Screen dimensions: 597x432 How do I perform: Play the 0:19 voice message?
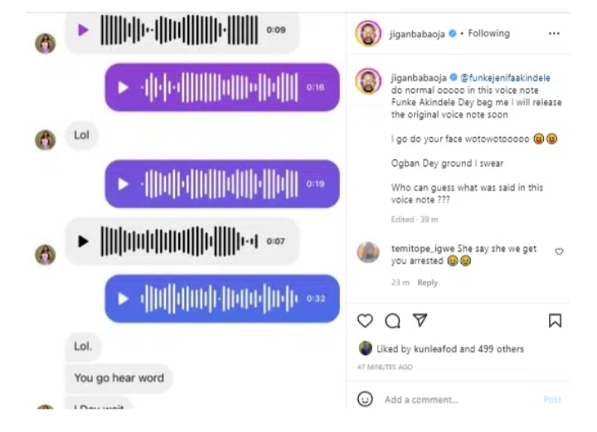pos(123,184)
